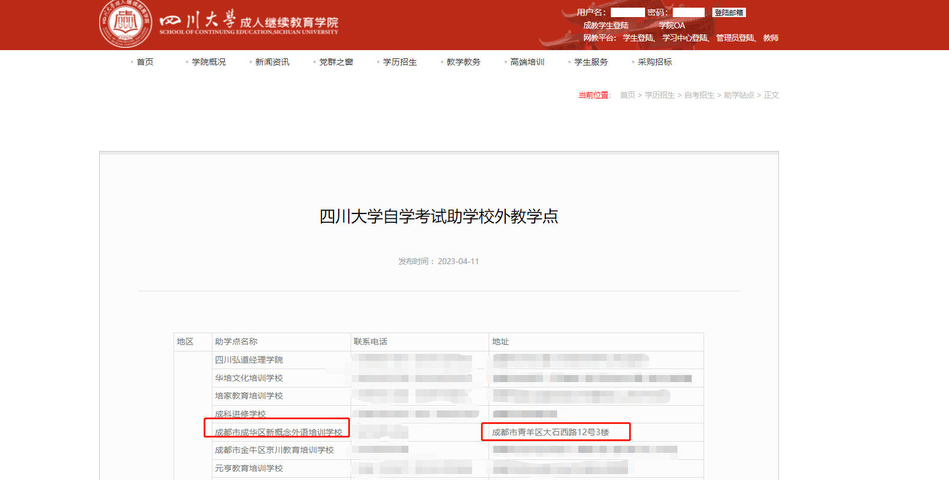This screenshot has height=480, width=949.
Task: Open 学习中心登陆 link
Action: (685, 38)
